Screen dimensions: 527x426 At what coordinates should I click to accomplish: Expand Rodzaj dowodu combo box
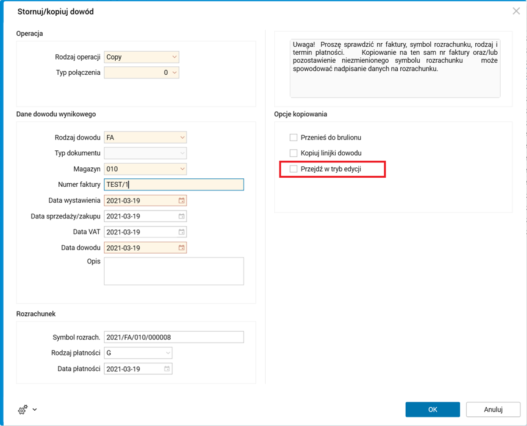[182, 138]
